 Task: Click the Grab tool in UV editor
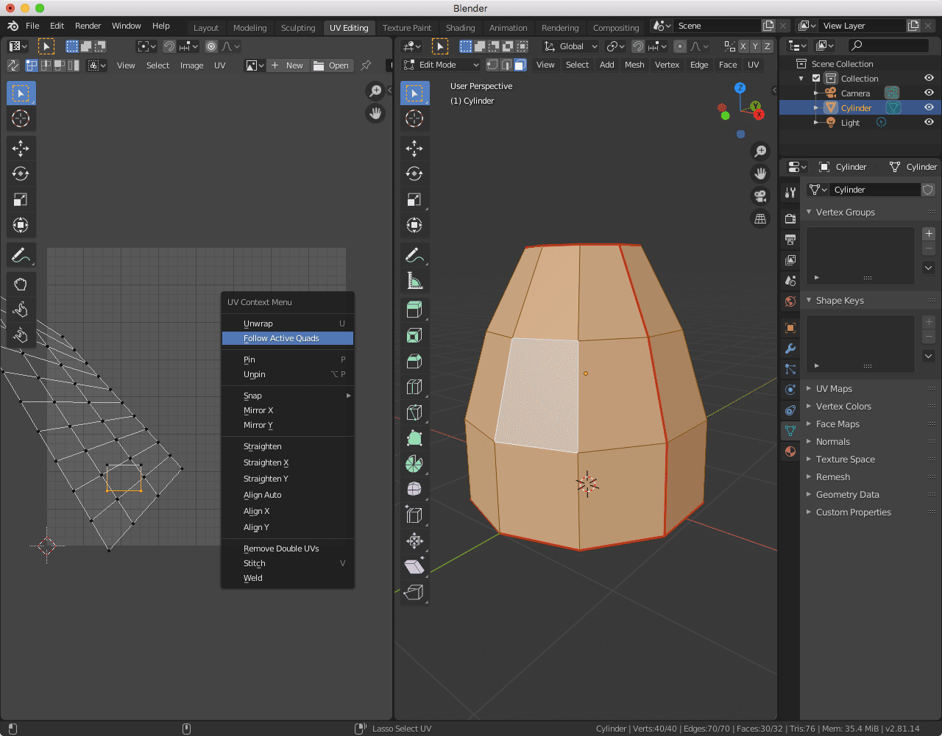(21, 285)
